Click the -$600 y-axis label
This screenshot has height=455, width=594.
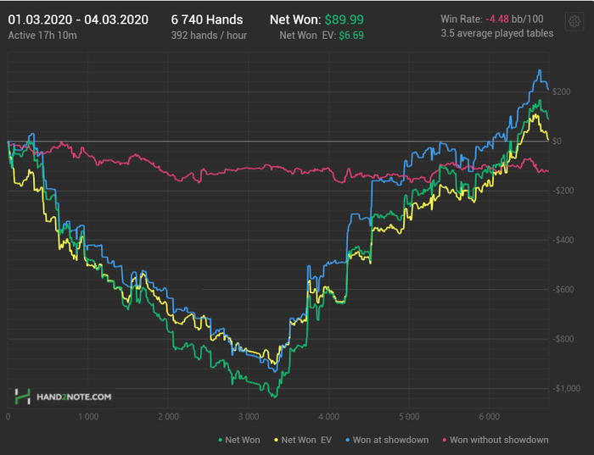click(563, 289)
